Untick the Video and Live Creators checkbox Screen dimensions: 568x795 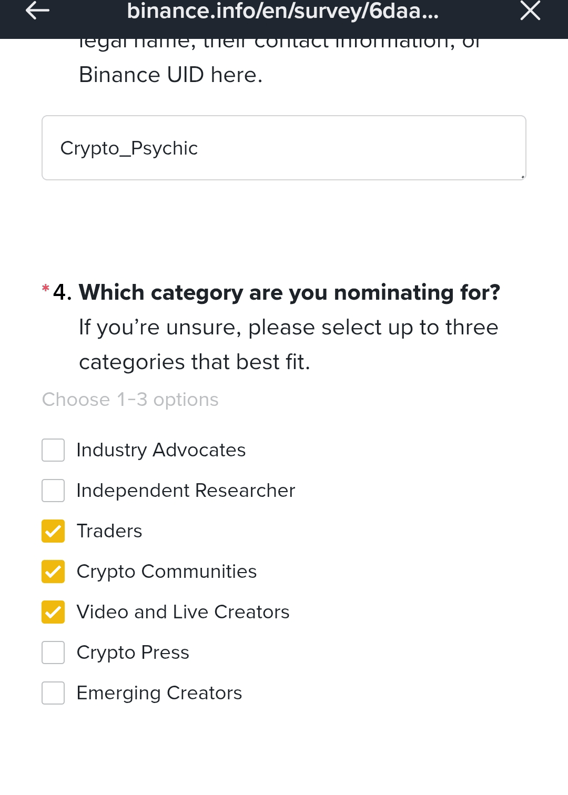(x=53, y=612)
